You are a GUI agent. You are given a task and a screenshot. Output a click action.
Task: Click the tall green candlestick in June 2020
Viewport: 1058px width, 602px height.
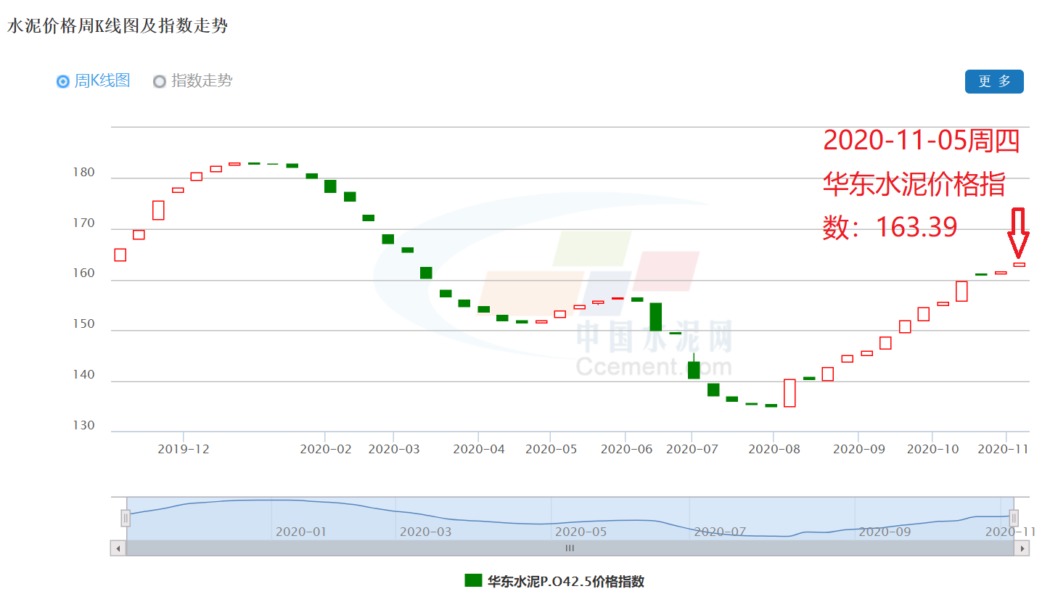pyautogui.click(x=656, y=317)
